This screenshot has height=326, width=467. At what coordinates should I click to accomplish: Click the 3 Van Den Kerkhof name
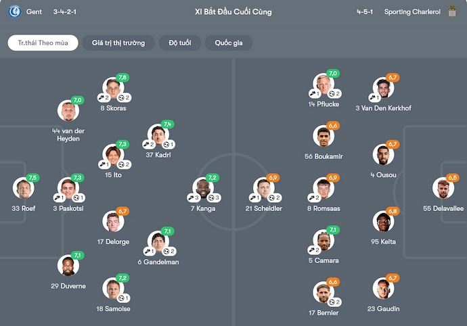tap(383, 108)
